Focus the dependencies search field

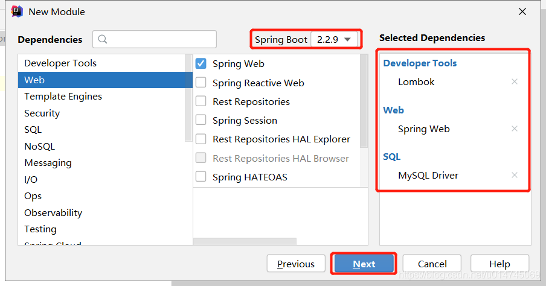(x=155, y=39)
